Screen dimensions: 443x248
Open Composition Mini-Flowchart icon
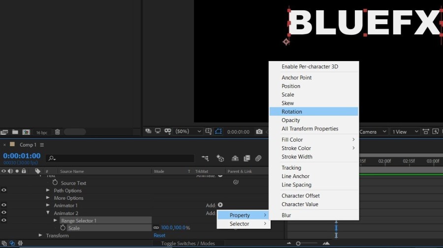point(205,158)
